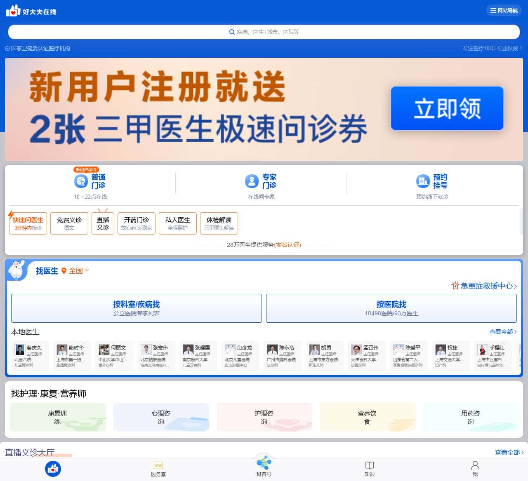Click the search input field

(x=264, y=32)
